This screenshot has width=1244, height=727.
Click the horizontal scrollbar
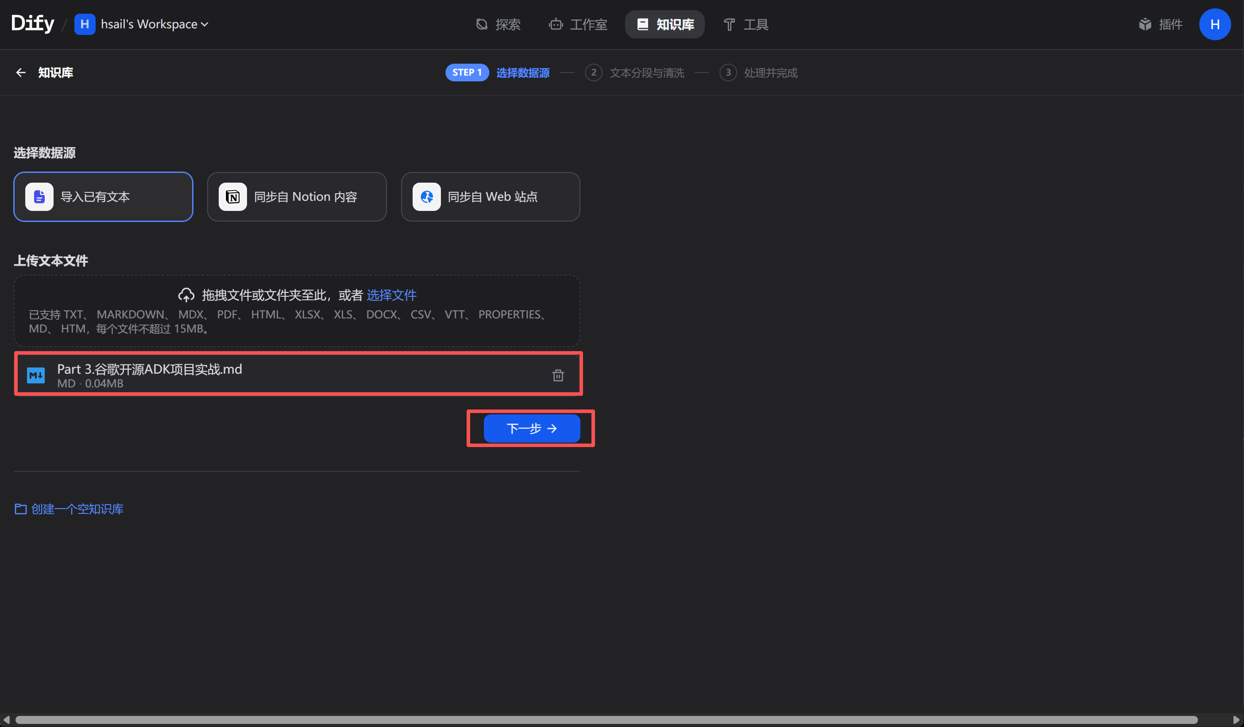click(x=606, y=719)
